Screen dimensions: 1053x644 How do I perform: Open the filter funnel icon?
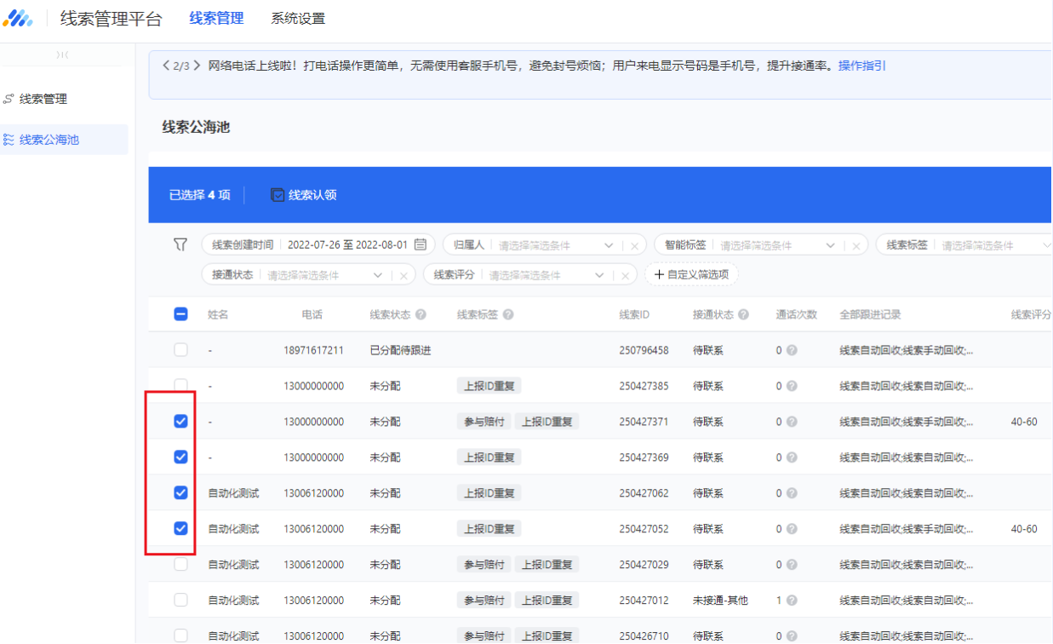pyautogui.click(x=180, y=244)
